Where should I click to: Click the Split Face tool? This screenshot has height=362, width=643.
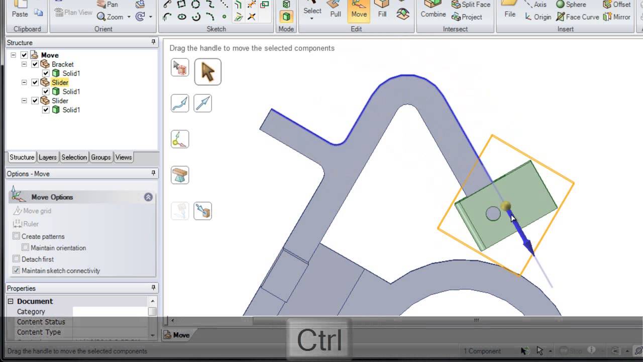click(x=471, y=5)
